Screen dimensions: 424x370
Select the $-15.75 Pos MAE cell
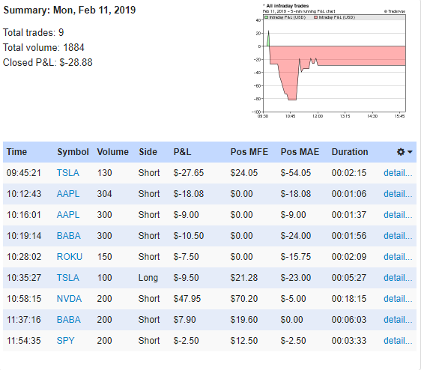[x=296, y=257]
